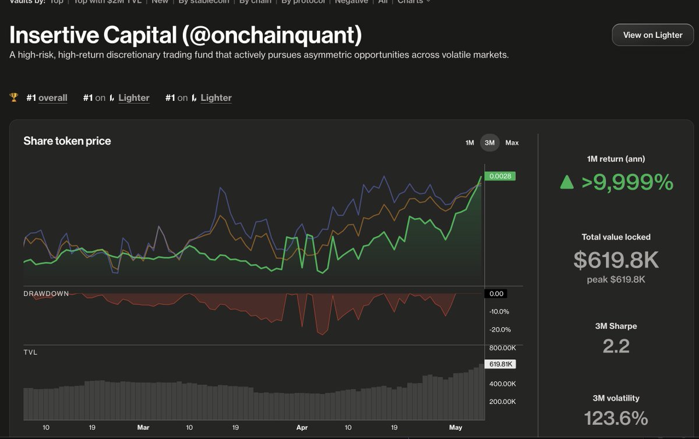
Task: Select the 3M chart range
Action: 490,143
